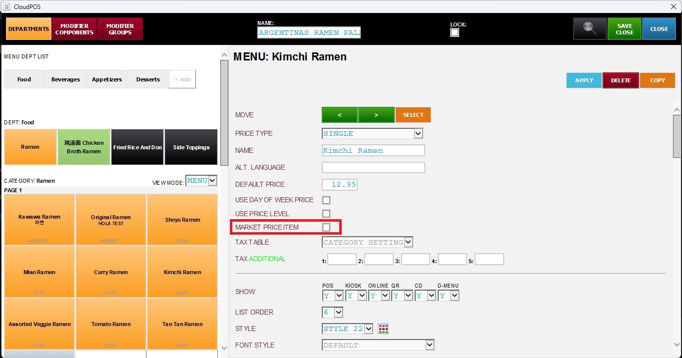Click the Alt. Language input field
Viewport: 682px width, 358px height.
pyautogui.click(x=373, y=167)
